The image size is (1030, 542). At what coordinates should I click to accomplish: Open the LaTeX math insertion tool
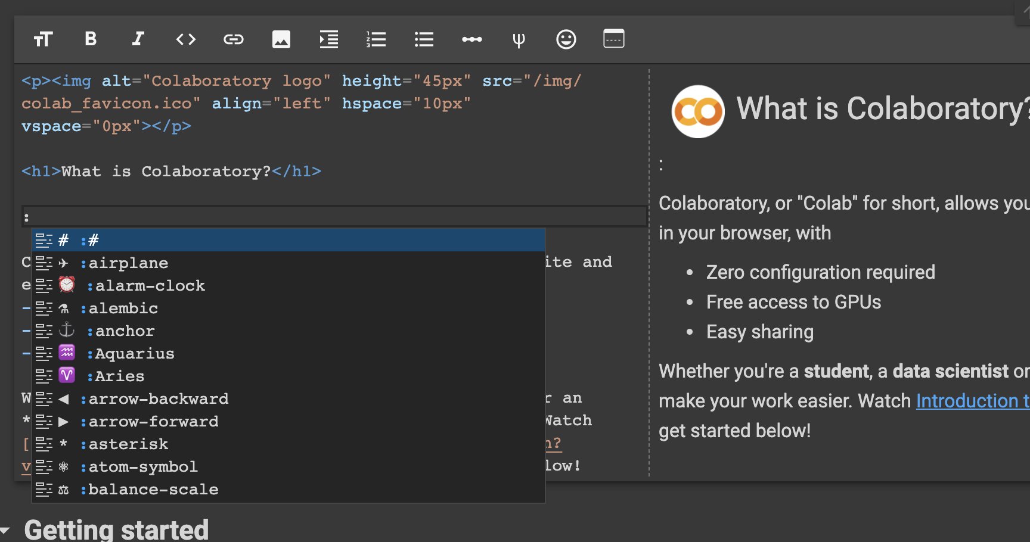[519, 39]
